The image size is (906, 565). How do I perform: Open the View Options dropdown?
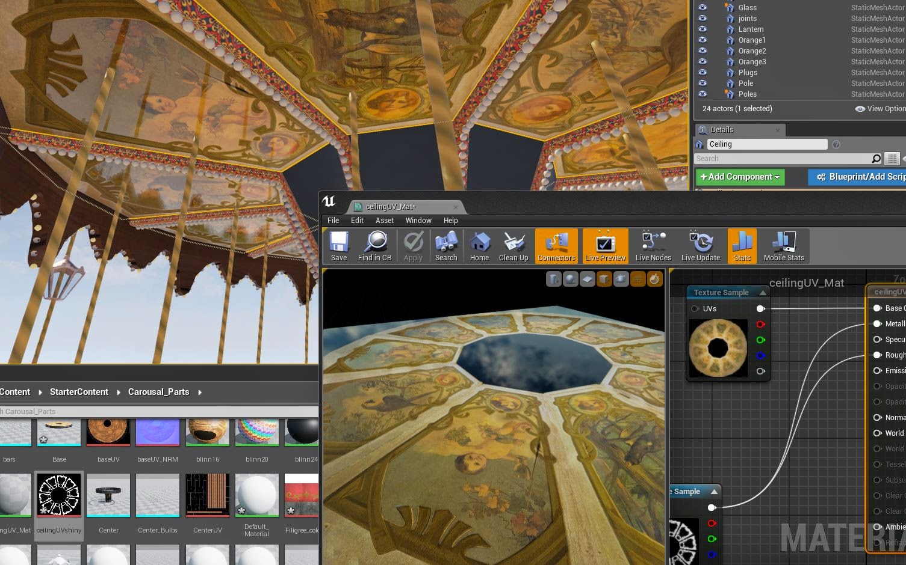pos(881,109)
